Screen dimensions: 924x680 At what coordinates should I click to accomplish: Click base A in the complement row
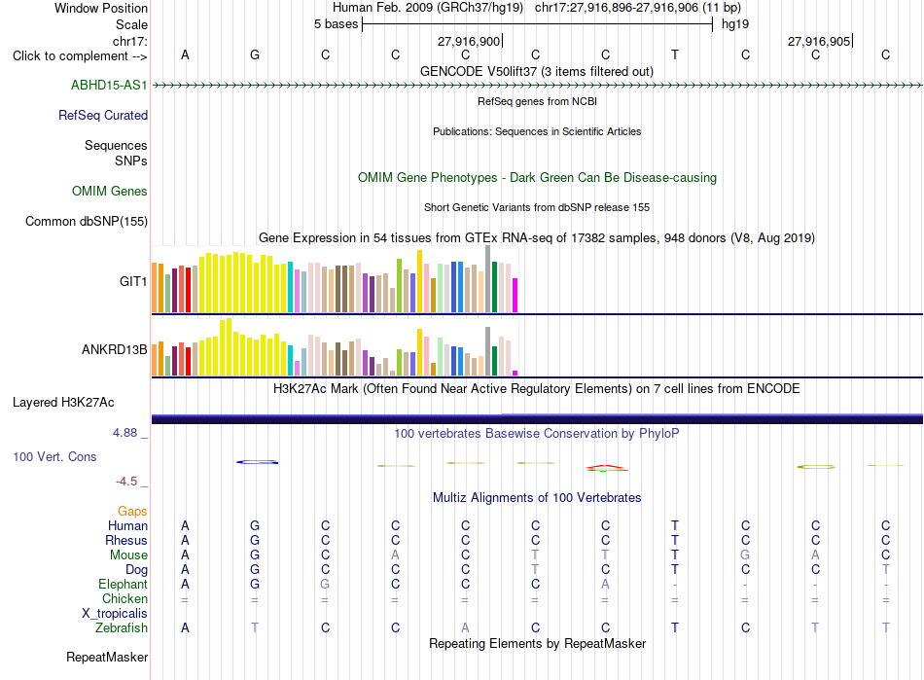point(185,54)
